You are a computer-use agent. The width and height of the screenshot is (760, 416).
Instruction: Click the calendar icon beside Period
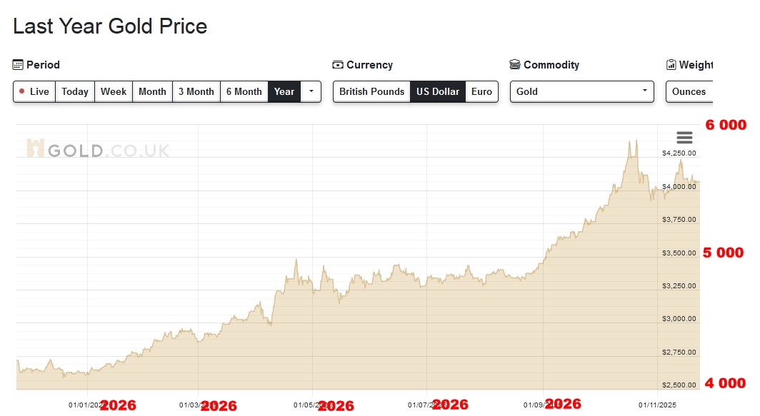[x=19, y=65]
